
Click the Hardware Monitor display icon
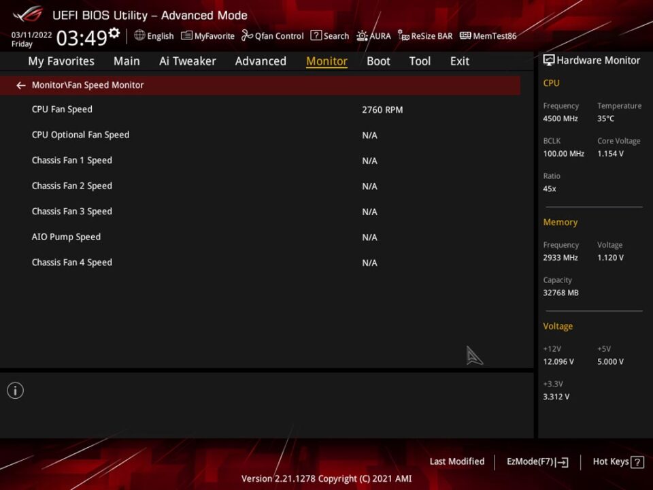coord(548,60)
